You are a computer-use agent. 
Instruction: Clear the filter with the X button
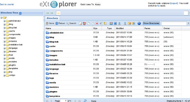(x=188, y=23)
